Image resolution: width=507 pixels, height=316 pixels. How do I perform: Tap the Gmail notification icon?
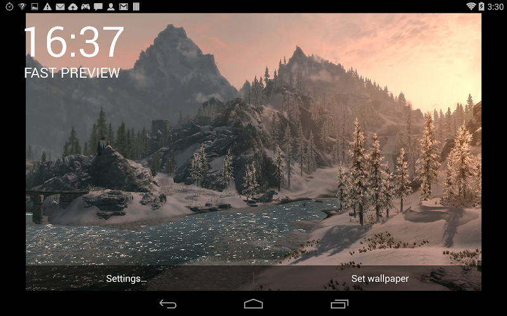coord(124,6)
